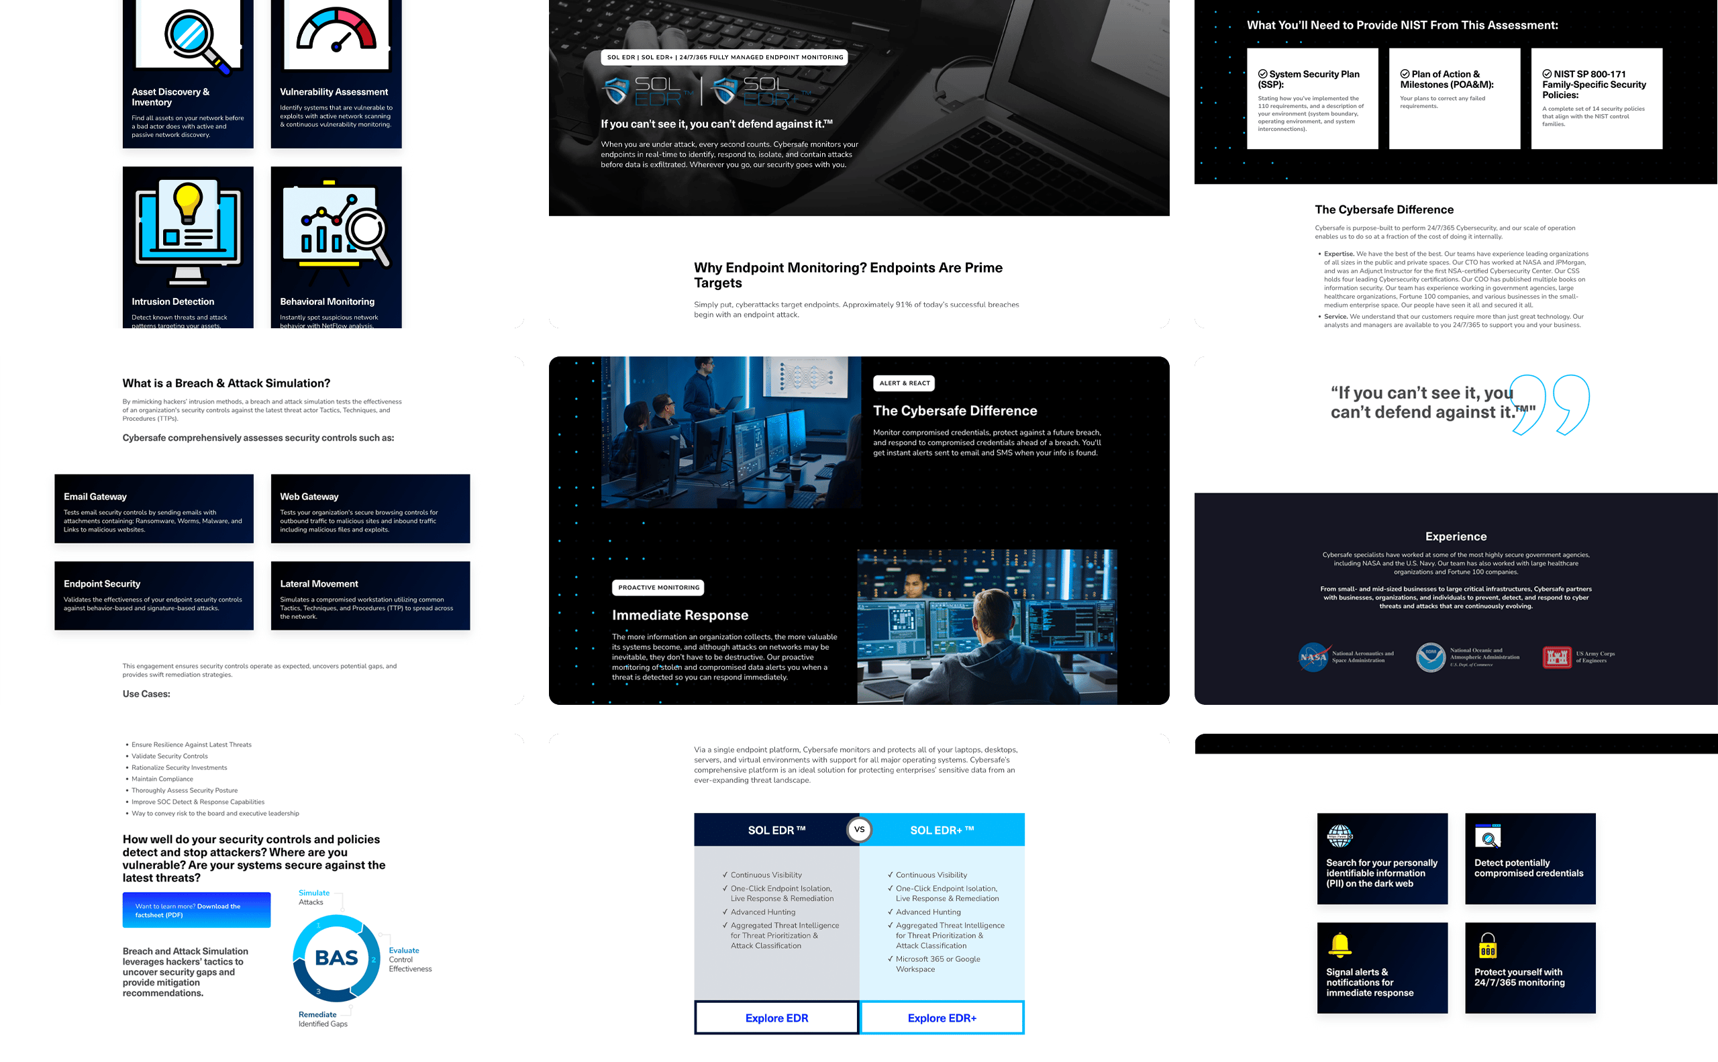Open the SOL EDR vs SOL EDR+ comparison tab
The image size is (1718, 1062).
[x=858, y=831]
